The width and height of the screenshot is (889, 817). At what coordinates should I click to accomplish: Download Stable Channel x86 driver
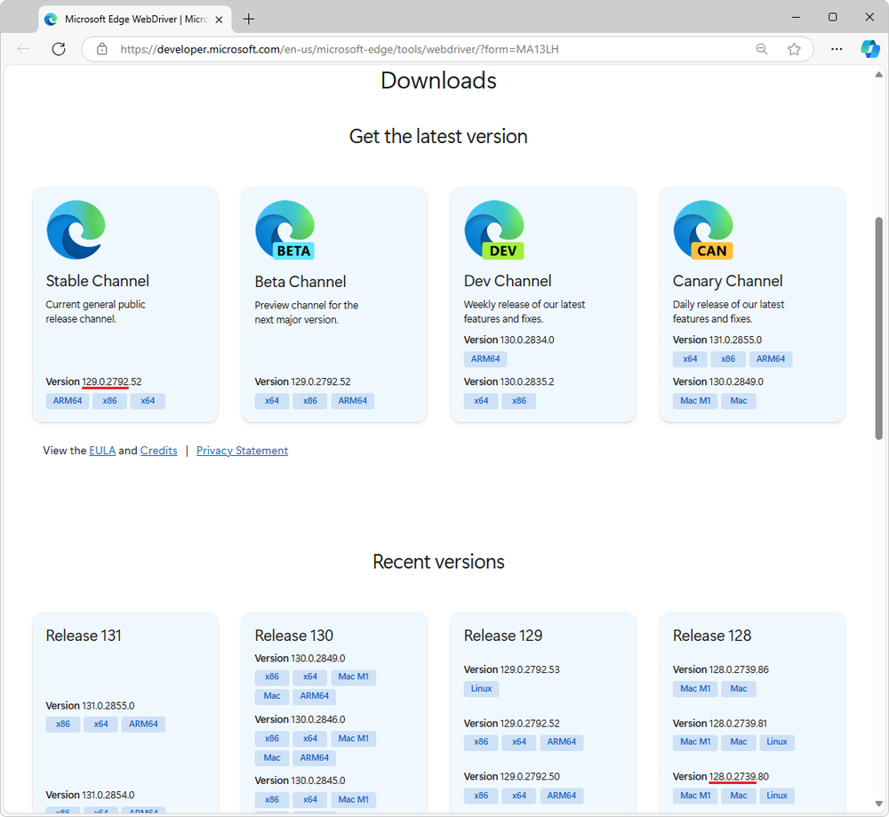[110, 401]
